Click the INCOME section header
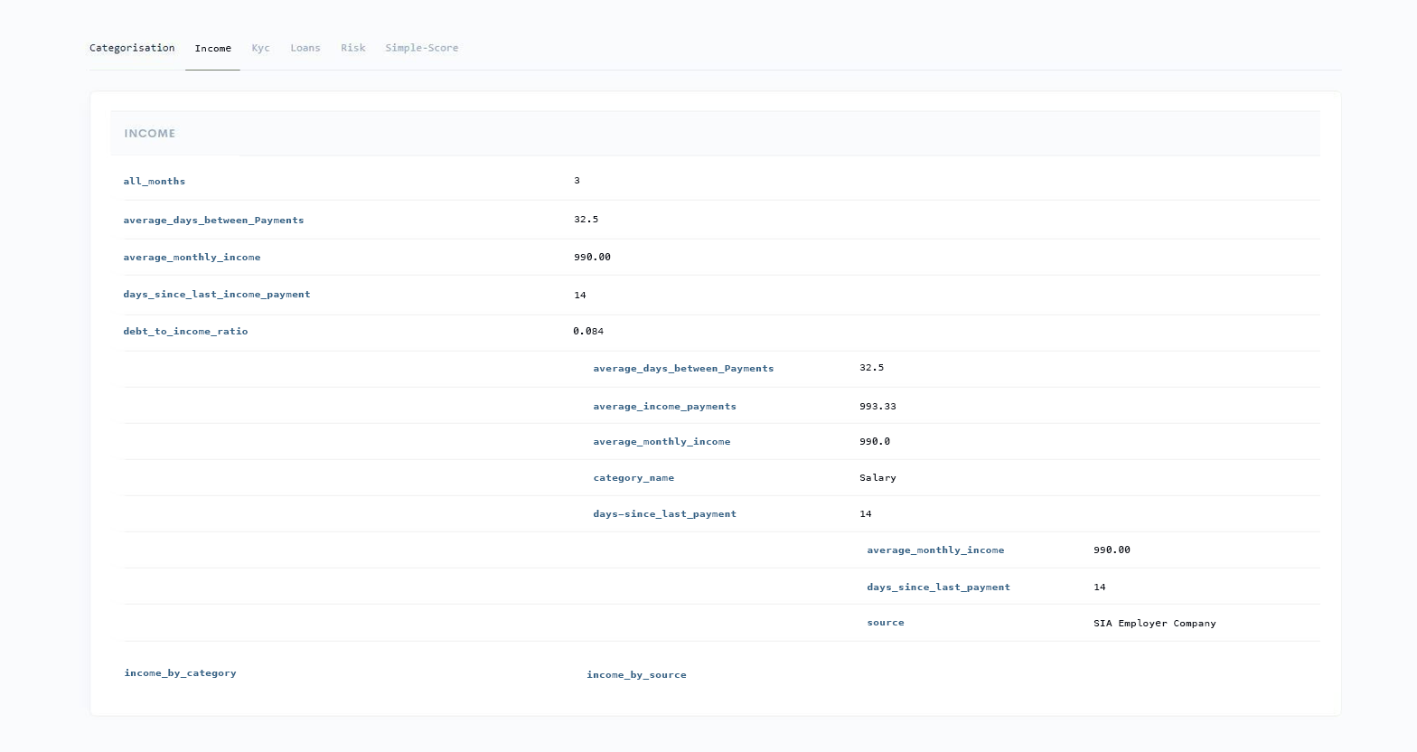Screen dimensions: 1417x752 click(x=150, y=134)
